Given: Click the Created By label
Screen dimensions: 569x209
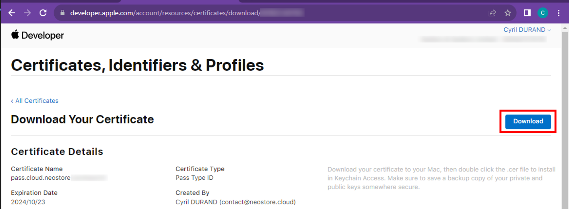Looking at the screenshot, I should pos(192,193).
